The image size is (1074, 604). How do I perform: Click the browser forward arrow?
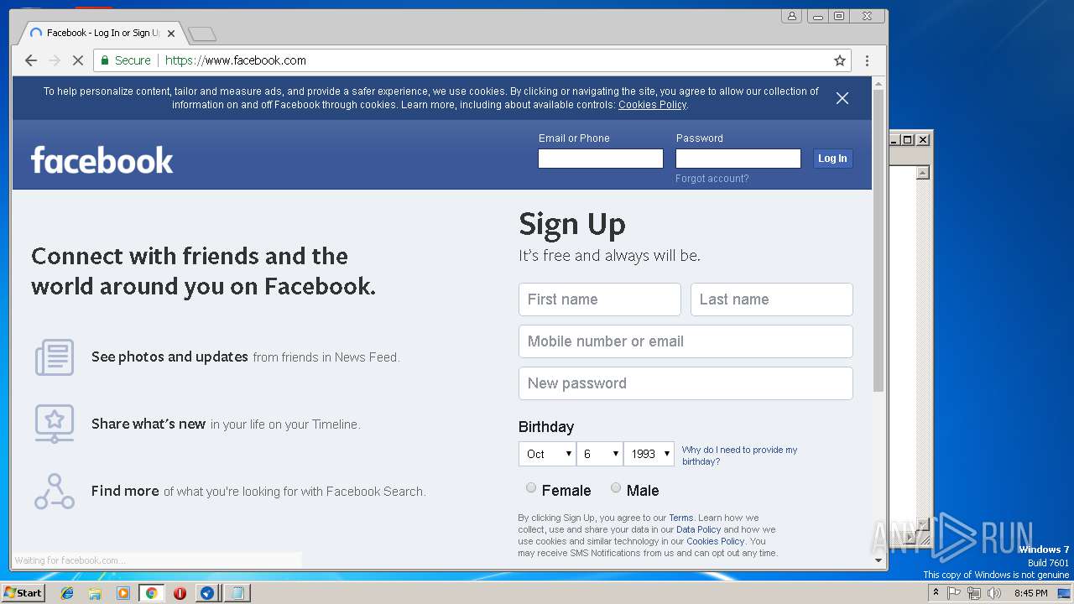coord(55,60)
